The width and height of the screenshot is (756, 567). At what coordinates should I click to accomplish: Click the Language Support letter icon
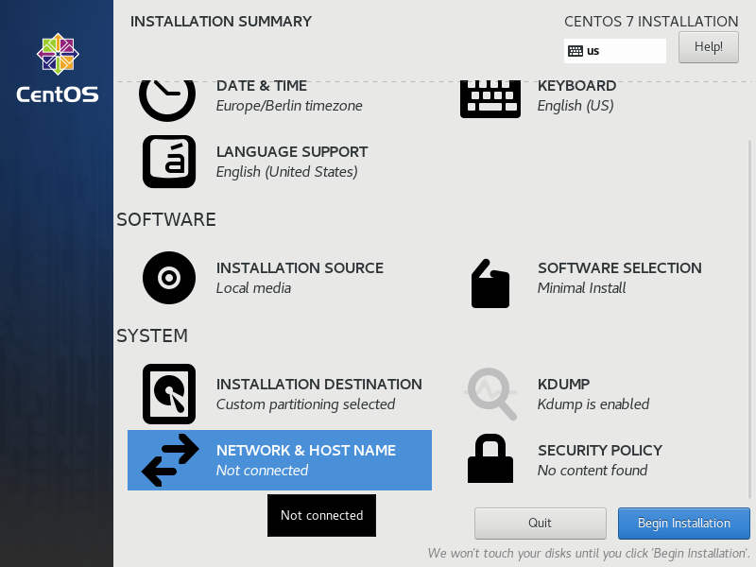[169, 162]
